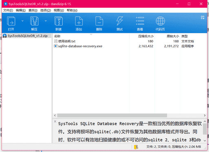Click the Extract (解压) toolbar icon
The height and width of the screenshot is (152, 209).
click(x=34, y=21)
